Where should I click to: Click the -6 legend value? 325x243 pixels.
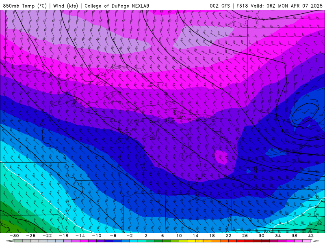113,236
